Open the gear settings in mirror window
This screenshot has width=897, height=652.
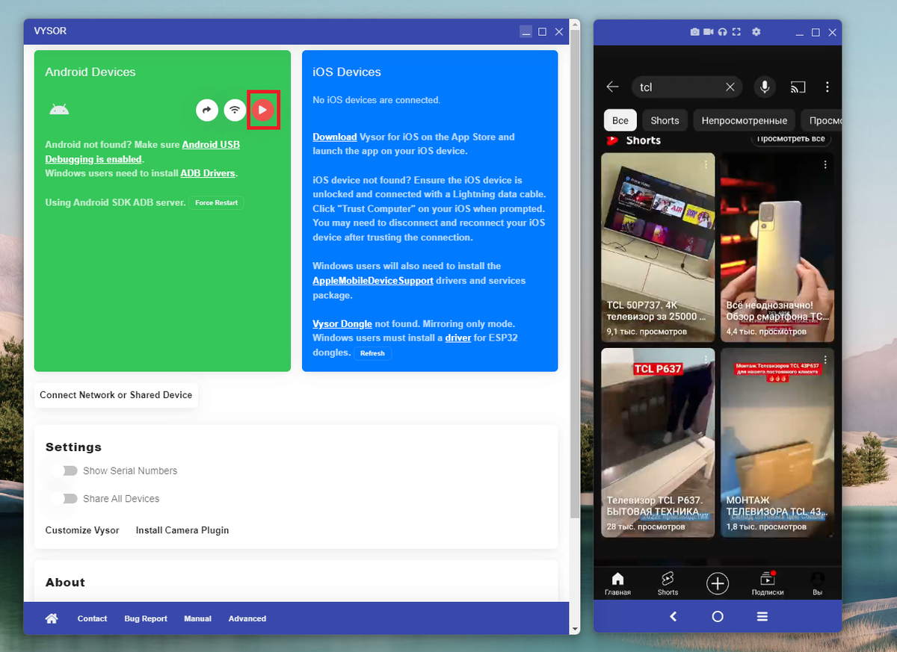tap(756, 32)
